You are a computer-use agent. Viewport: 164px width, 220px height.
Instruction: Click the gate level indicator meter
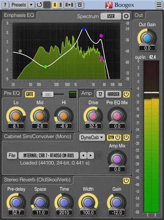point(73,94)
